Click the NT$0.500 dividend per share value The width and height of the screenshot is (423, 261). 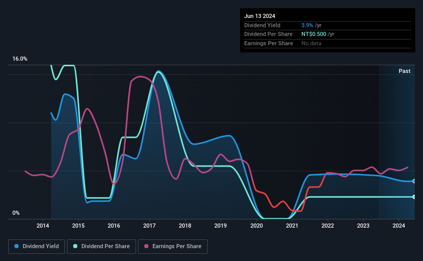click(314, 34)
